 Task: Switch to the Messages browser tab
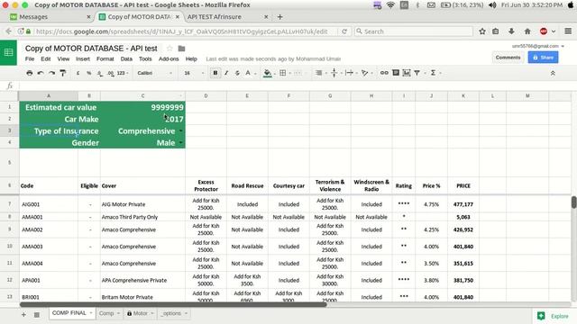[50, 17]
